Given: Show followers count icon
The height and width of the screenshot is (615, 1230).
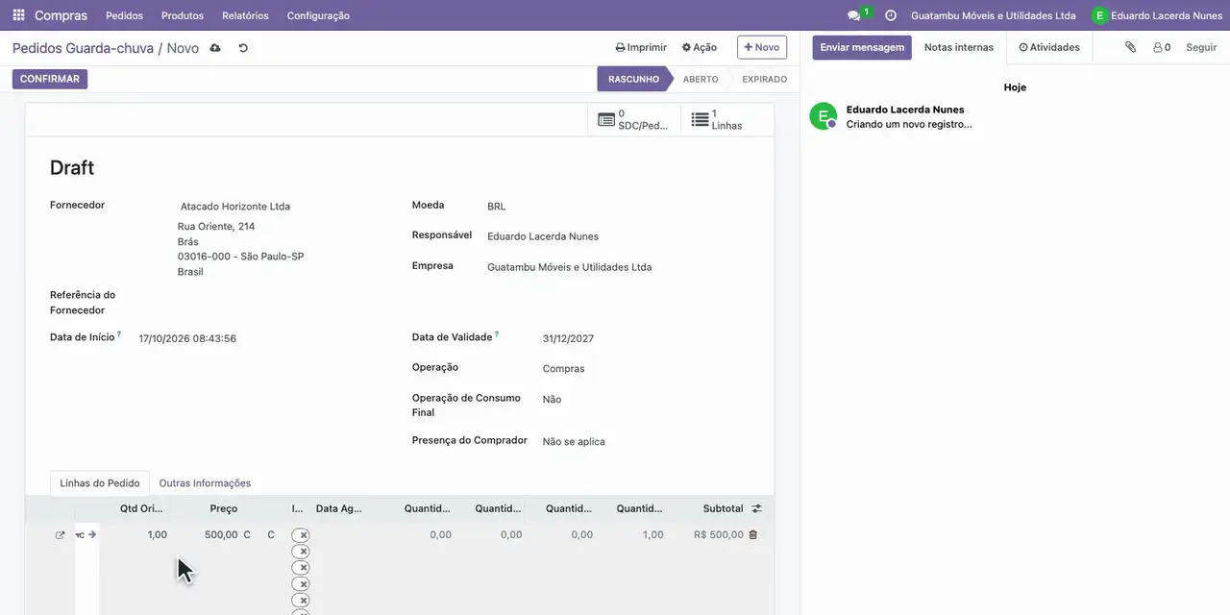Looking at the screenshot, I should click(1162, 47).
